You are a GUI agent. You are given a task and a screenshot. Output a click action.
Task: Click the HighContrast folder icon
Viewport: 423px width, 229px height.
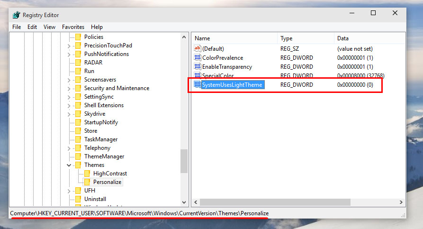(87, 174)
